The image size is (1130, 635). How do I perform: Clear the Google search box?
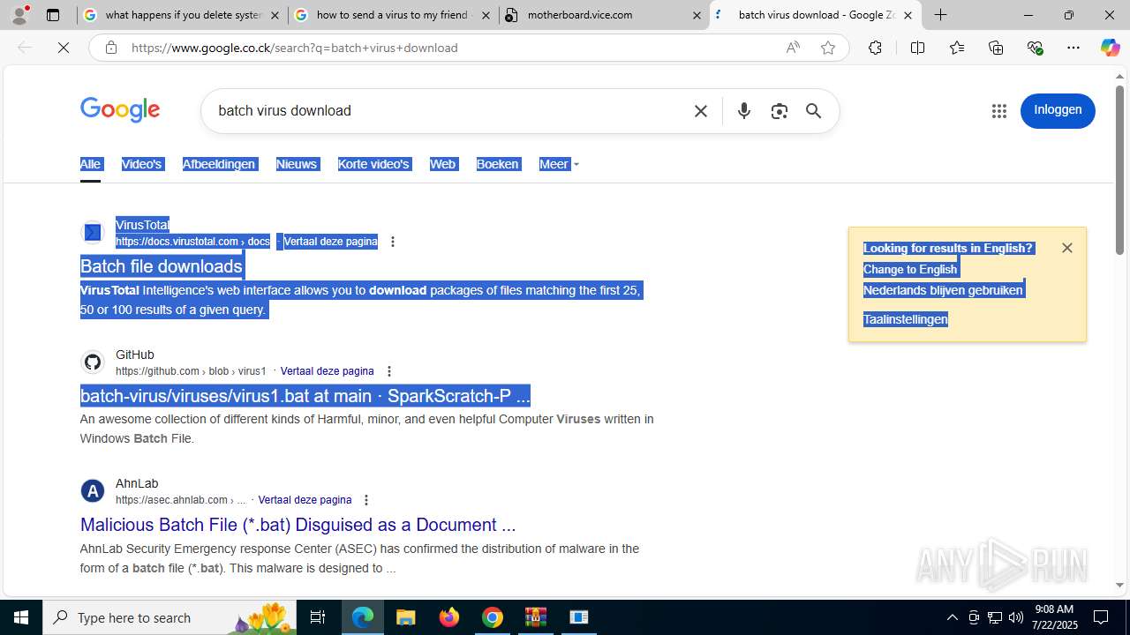701,111
